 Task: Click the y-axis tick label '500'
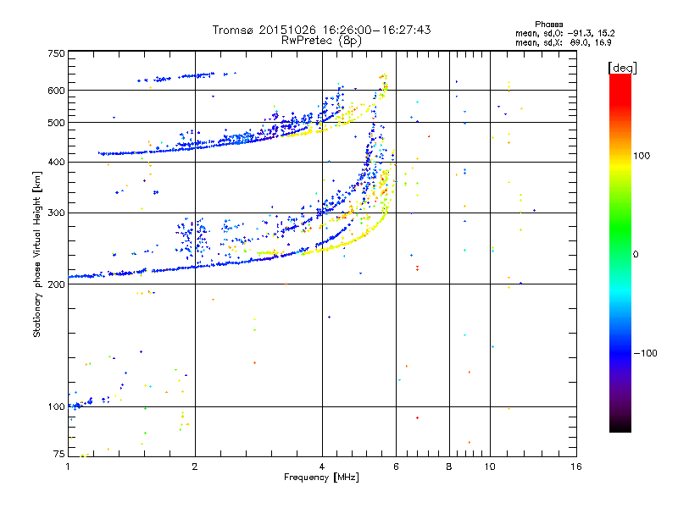(56, 123)
